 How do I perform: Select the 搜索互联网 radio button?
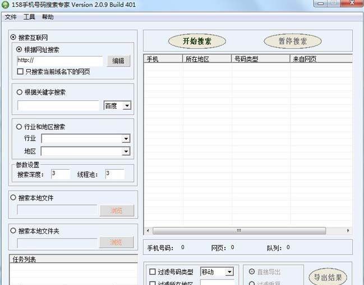13,37
